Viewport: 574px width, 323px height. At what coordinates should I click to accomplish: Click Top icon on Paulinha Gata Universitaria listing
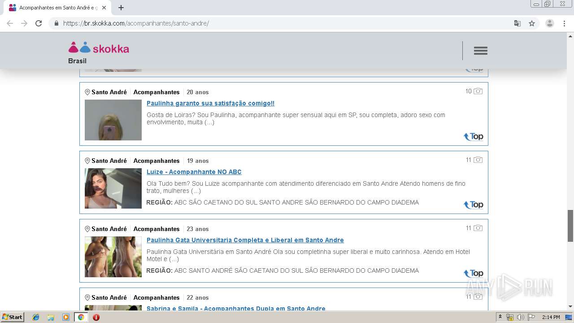point(474,273)
